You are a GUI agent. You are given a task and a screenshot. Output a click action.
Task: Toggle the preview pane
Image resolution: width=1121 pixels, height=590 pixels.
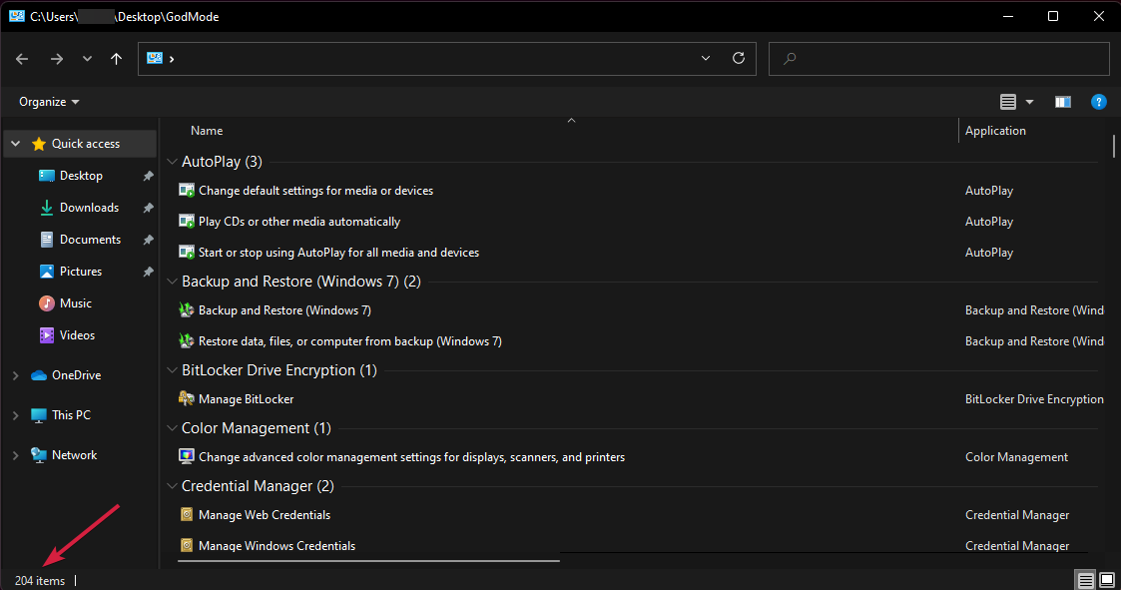[1063, 102]
